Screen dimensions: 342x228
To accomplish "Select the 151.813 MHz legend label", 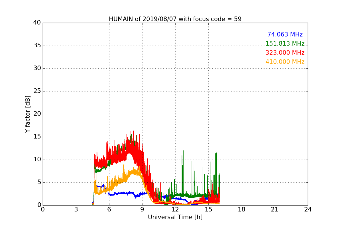I will (285, 44).
